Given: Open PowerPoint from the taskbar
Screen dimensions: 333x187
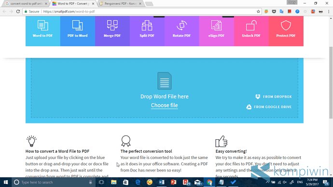Looking at the screenshot, I should tap(174, 182).
